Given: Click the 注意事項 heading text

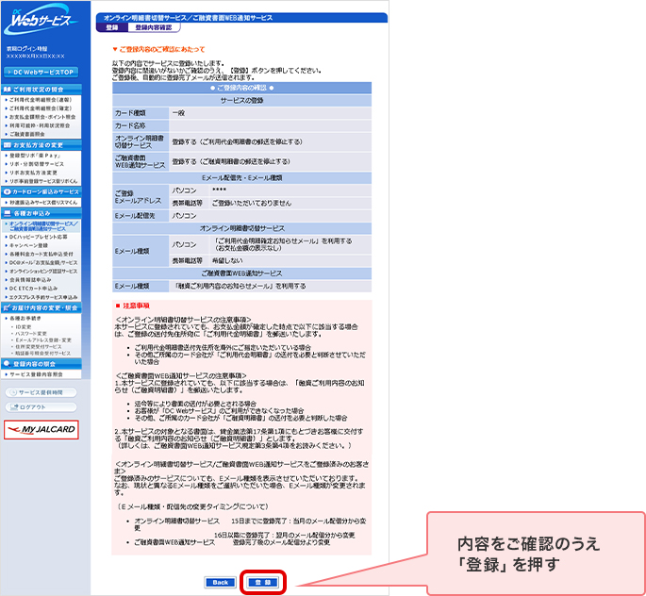Looking at the screenshot, I should point(136,306).
